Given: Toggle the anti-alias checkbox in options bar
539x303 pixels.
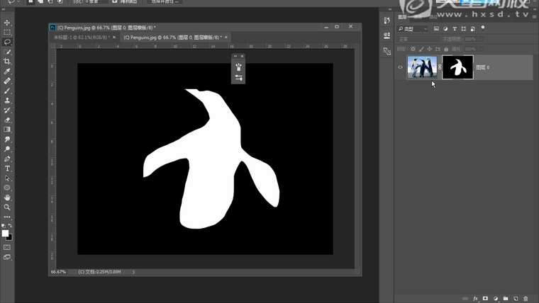Looking at the screenshot, I should [x=115, y=1].
